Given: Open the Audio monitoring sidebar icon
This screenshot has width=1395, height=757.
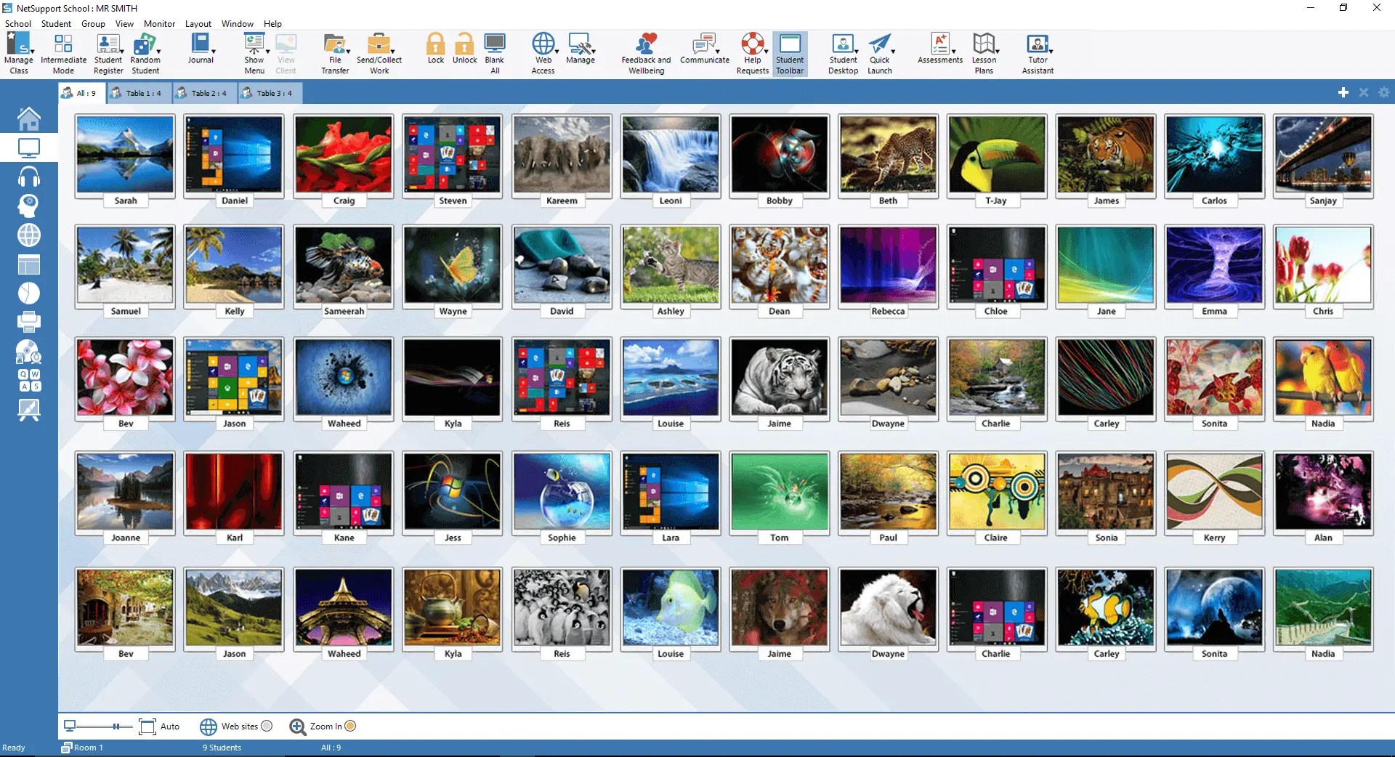Looking at the screenshot, I should [29, 176].
